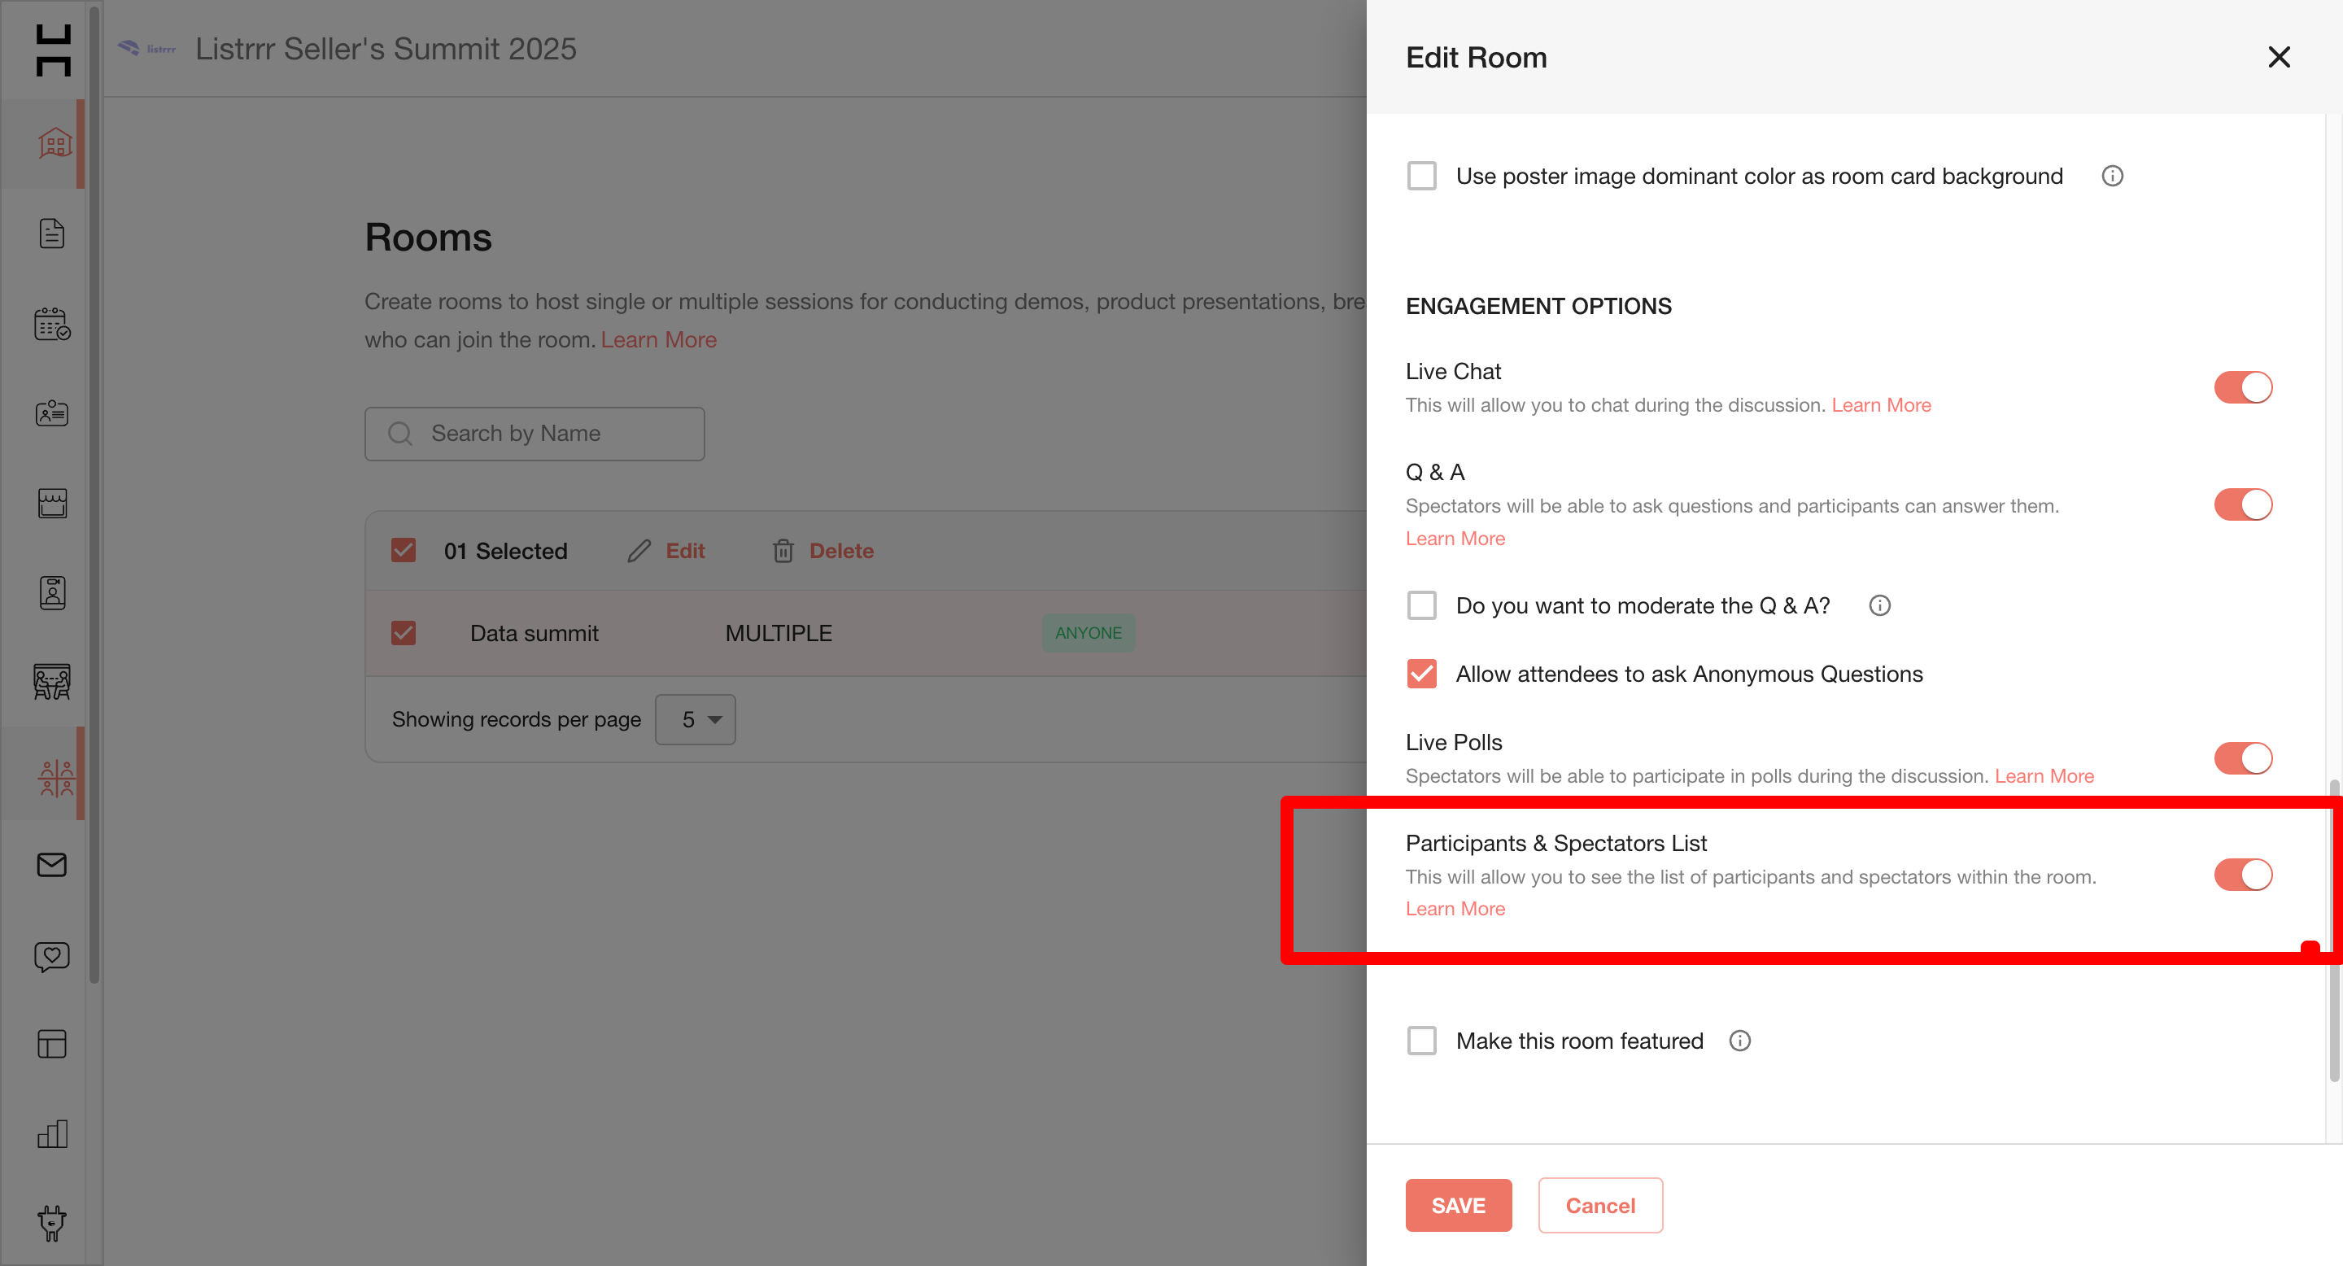Toggle Participants & Spectators List switch
The height and width of the screenshot is (1266, 2343).
coord(2243,875)
